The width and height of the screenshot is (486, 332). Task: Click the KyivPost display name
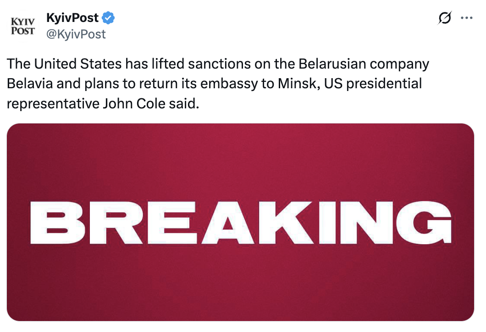(x=72, y=18)
